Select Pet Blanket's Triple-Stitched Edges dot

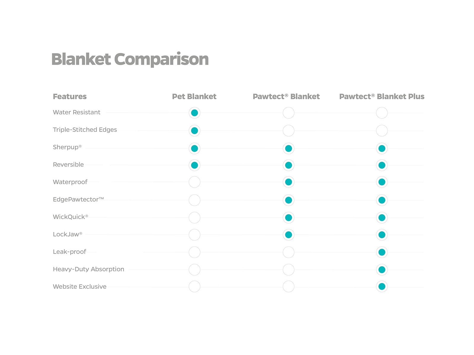(194, 130)
